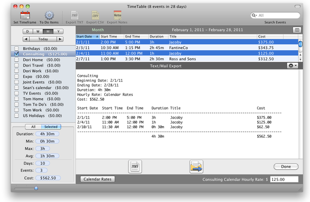
Task: Check the Joint Events calendar
Action: (16, 82)
